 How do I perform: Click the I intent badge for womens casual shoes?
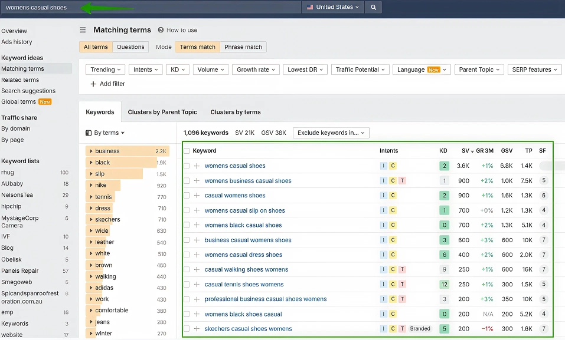point(383,166)
